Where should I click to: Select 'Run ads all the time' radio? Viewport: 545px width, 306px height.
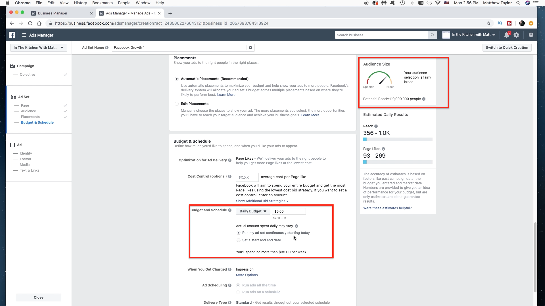click(238, 285)
